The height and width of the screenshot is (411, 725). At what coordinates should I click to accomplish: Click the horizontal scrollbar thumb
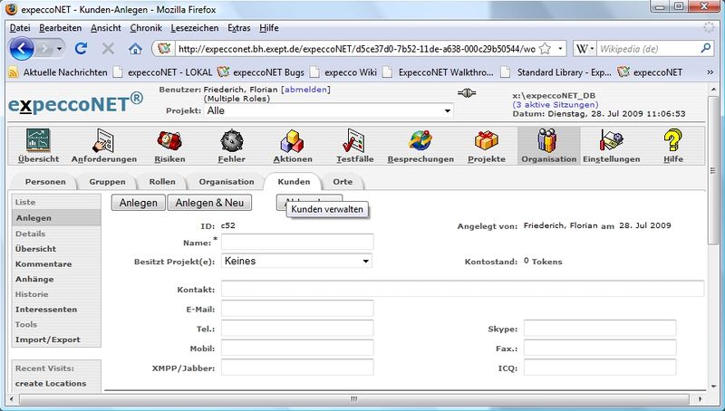[x=354, y=398]
